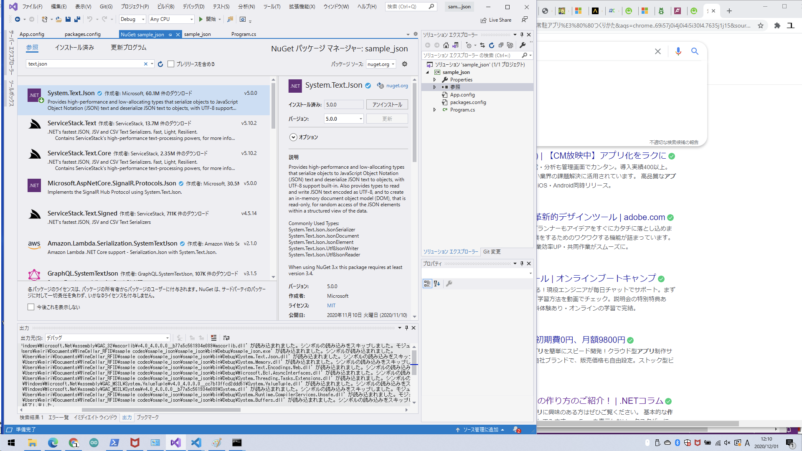802x451 pixels.
Task: Expand the Options section in package details
Action: 293,137
